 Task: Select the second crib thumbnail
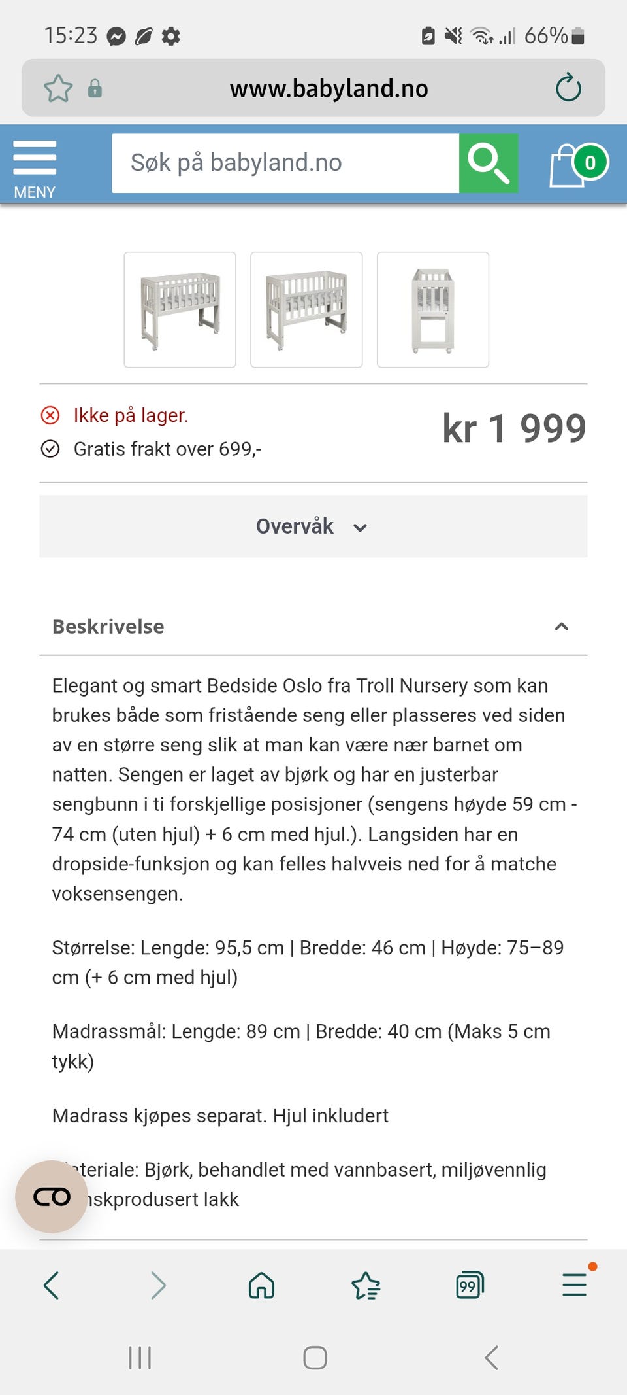(x=306, y=310)
